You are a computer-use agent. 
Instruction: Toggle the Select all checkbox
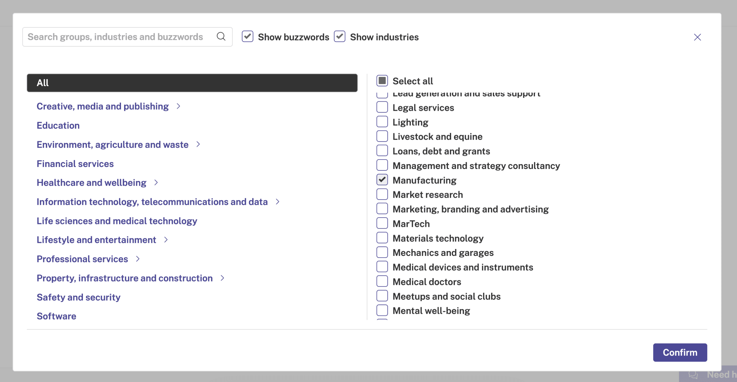point(382,81)
